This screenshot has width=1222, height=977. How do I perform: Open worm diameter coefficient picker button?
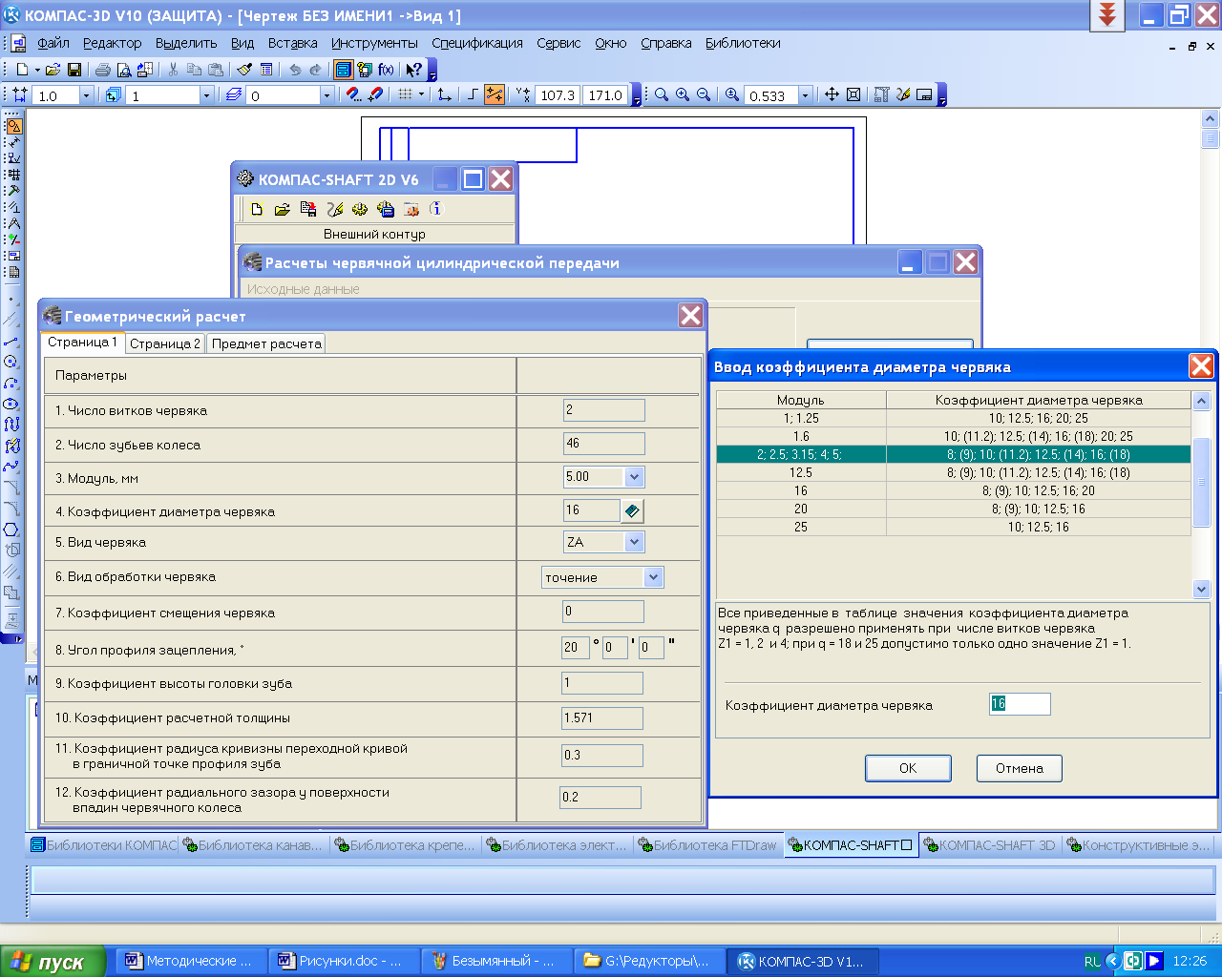coord(632,511)
